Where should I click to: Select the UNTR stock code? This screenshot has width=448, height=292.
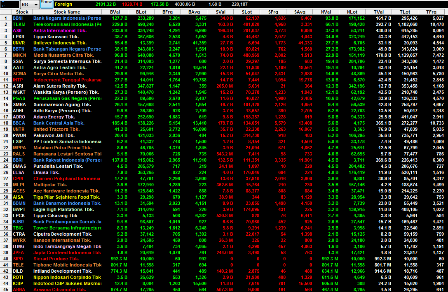click(x=19, y=130)
